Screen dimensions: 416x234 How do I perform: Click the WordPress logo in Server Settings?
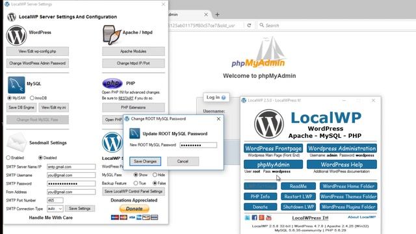16,36
